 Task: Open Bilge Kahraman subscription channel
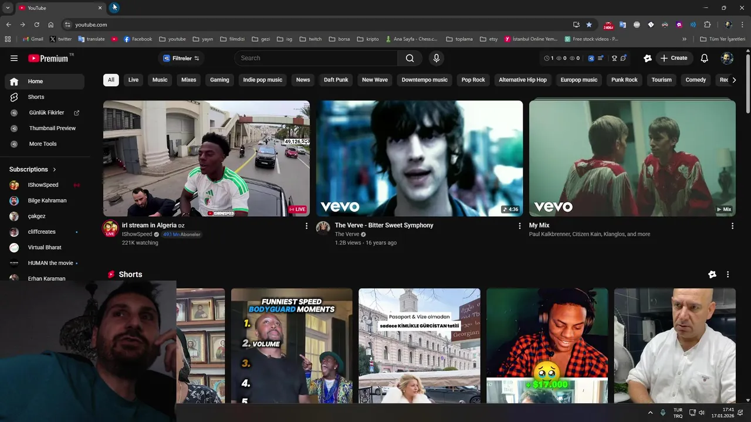pos(45,200)
